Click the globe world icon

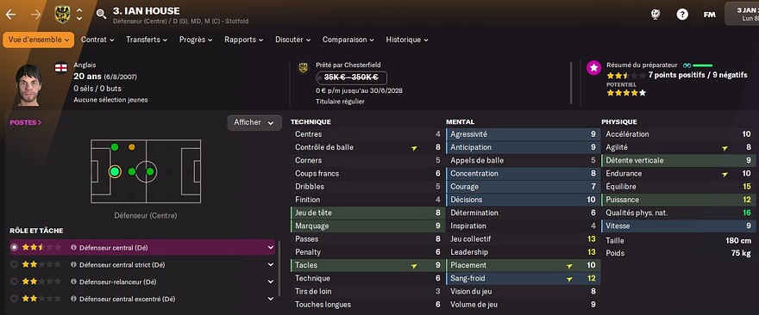655,15
